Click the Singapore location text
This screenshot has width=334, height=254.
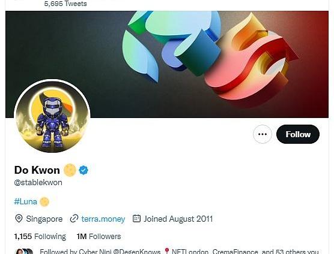(44, 219)
